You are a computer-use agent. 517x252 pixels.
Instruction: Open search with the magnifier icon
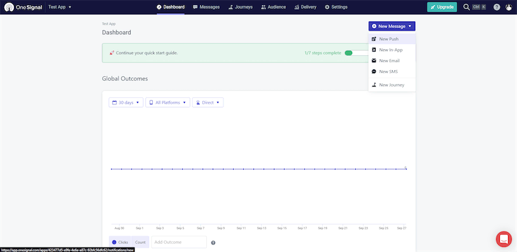pos(466,7)
